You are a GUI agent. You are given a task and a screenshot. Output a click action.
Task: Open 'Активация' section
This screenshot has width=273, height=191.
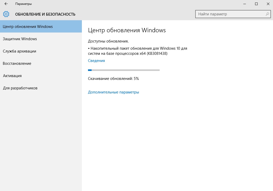point(41,76)
